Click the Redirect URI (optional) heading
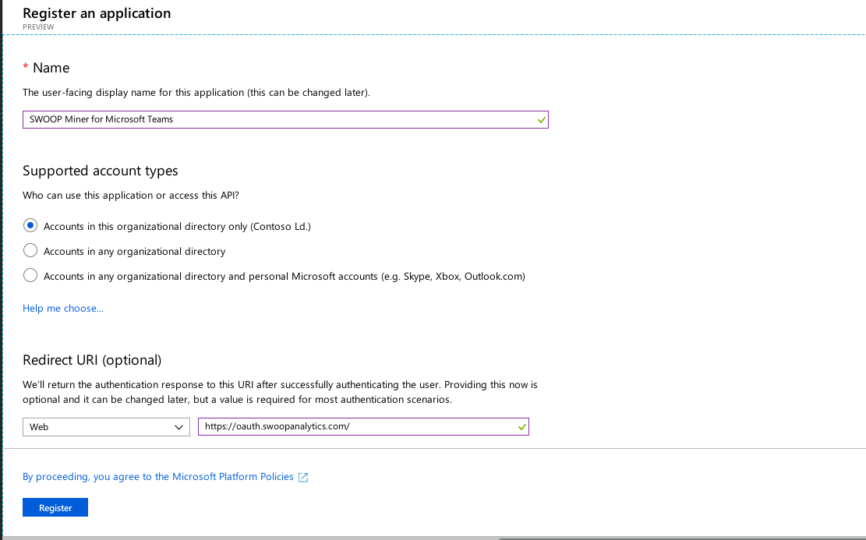Viewport: 866px width, 540px height. click(x=92, y=360)
